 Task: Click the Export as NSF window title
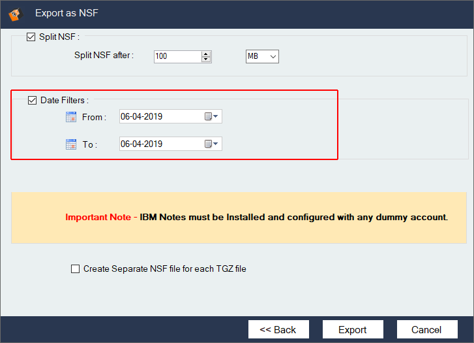(x=67, y=12)
